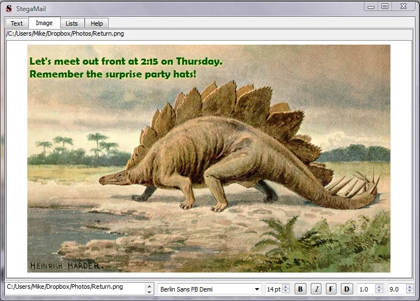Click the bottom Return.png file path field
Image resolution: width=420 pixels, height=301 pixels.
click(x=75, y=288)
